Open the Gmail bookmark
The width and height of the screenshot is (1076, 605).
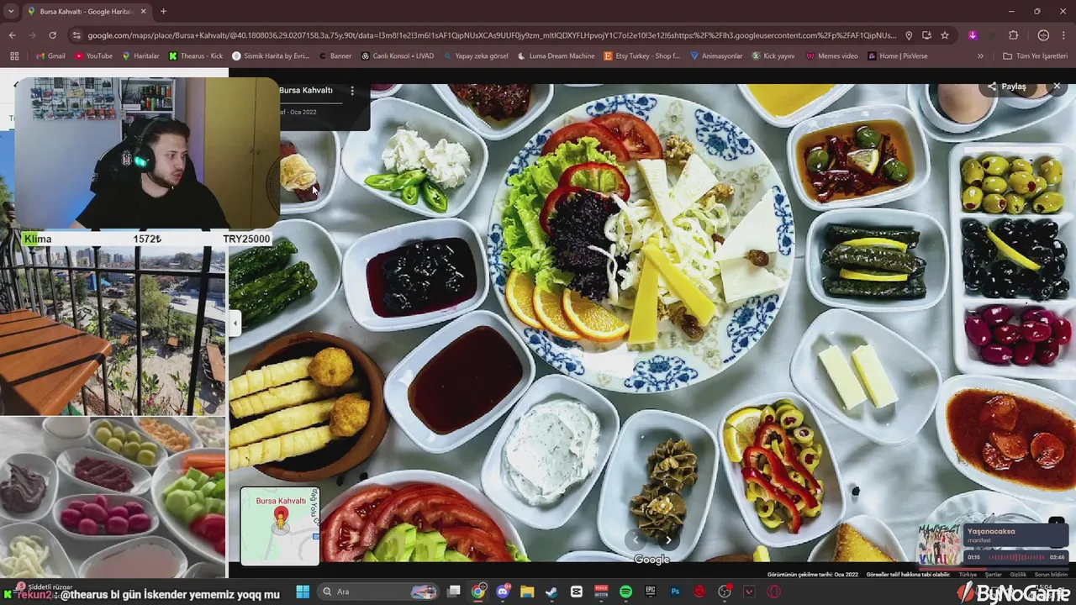(50, 56)
